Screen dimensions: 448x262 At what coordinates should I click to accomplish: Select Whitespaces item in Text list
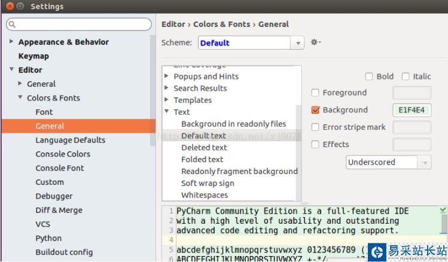(x=205, y=195)
